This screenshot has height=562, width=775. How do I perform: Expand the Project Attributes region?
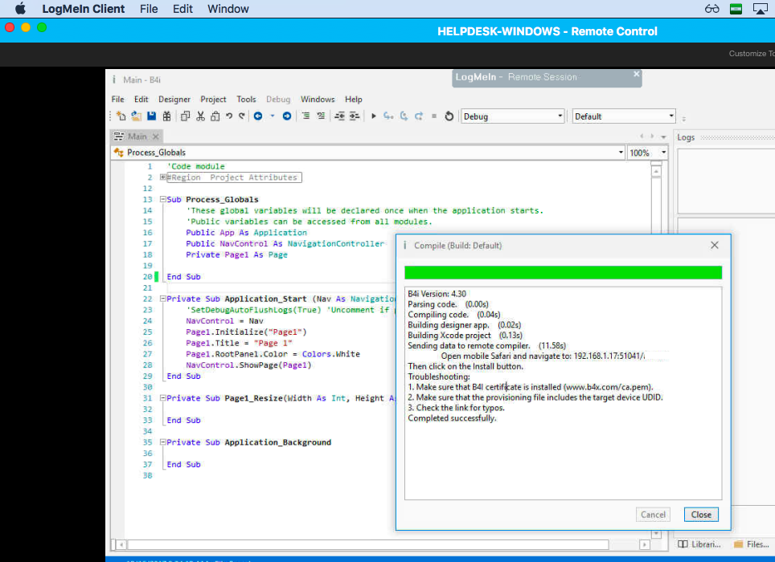pyautogui.click(x=163, y=177)
